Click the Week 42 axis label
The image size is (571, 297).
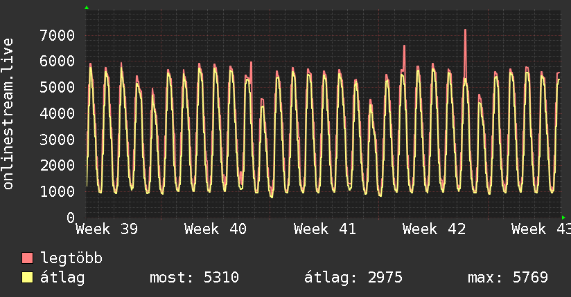tap(434, 229)
